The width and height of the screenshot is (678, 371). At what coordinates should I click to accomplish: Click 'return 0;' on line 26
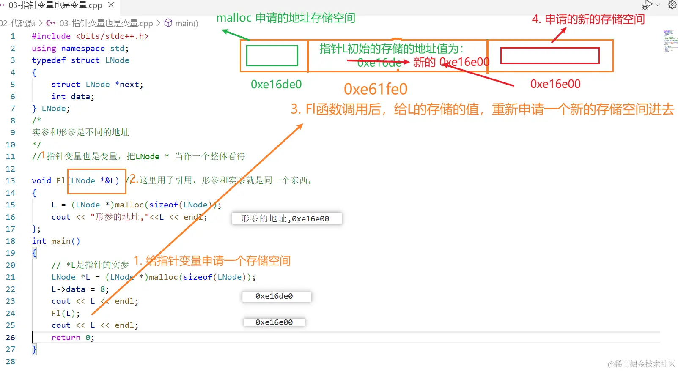pyautogui.click(x=73, y=338)
